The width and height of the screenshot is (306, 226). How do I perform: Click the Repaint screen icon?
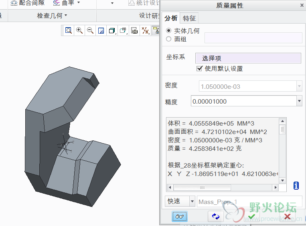(101, 30)
